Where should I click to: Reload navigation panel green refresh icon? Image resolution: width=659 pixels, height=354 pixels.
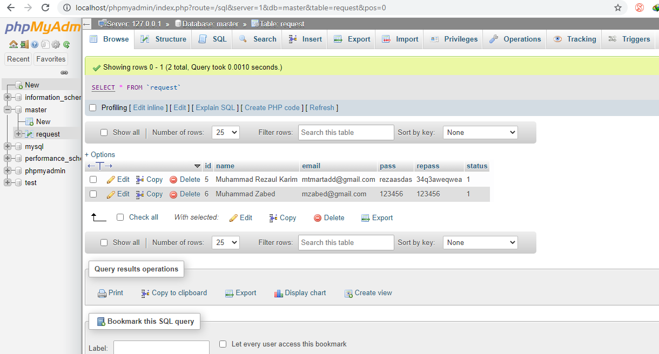(66, 45)
